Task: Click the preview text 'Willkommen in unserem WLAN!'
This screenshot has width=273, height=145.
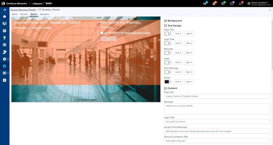Action: (32, 28)
